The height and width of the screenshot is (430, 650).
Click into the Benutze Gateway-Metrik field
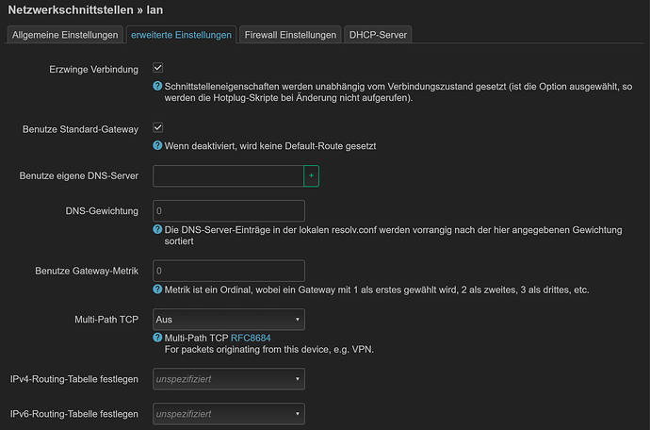pos(228,272)
